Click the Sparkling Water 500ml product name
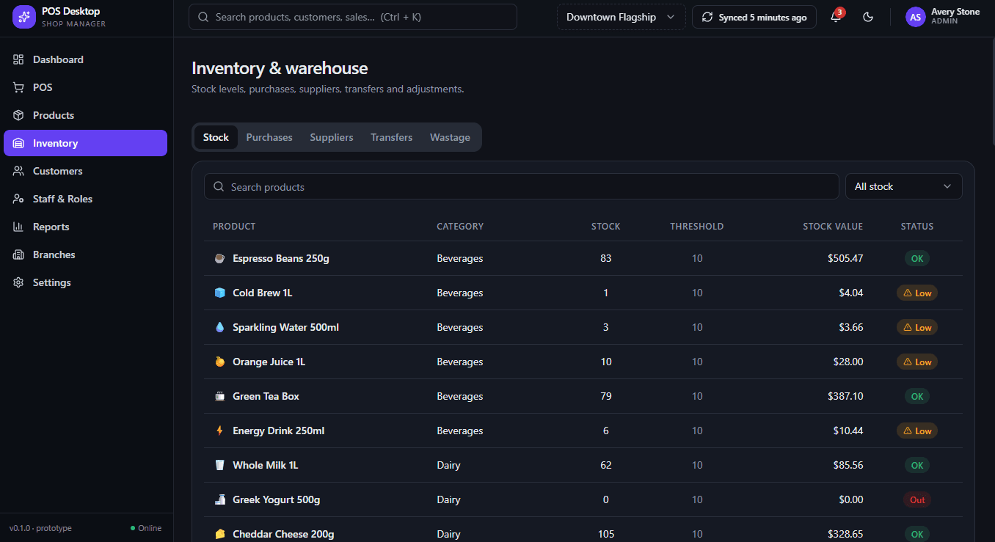Image resolution: width=995 pixels, height=542 pixels. click(x=286, y=327)
